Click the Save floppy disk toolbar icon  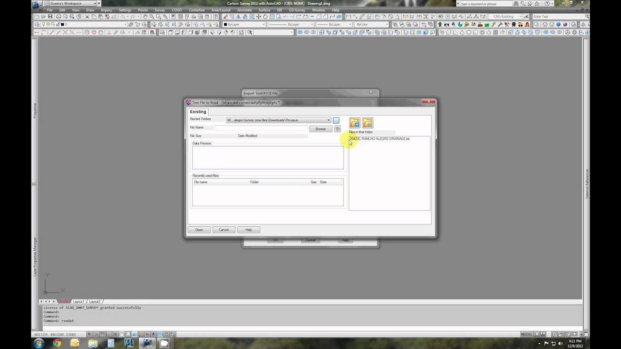point(50,16)
